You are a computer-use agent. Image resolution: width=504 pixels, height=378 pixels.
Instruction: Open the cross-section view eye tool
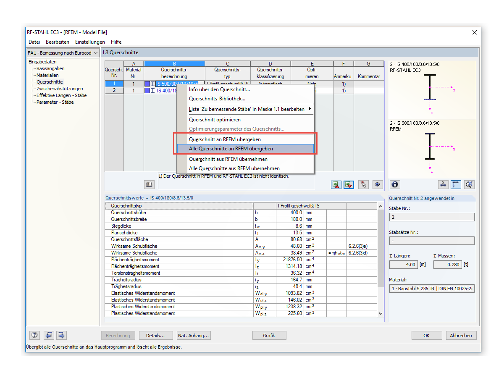377,184
